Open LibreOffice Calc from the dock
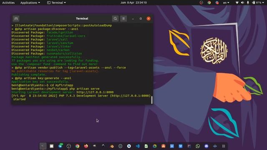 [x=146, y=146]
